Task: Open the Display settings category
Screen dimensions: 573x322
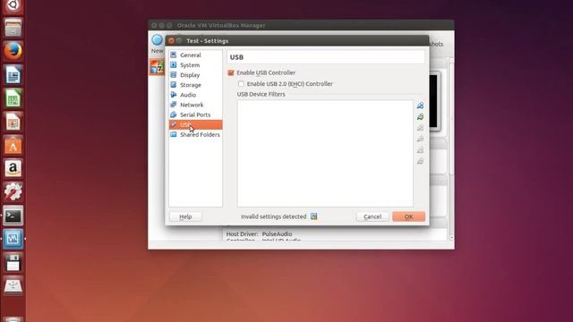Action: 195,75
